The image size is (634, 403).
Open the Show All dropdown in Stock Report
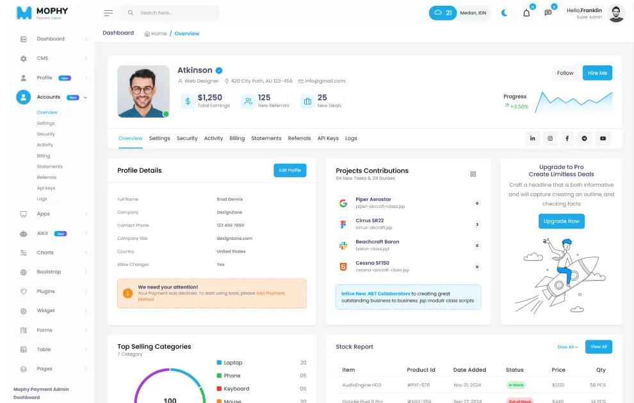[x=567, y=347]
